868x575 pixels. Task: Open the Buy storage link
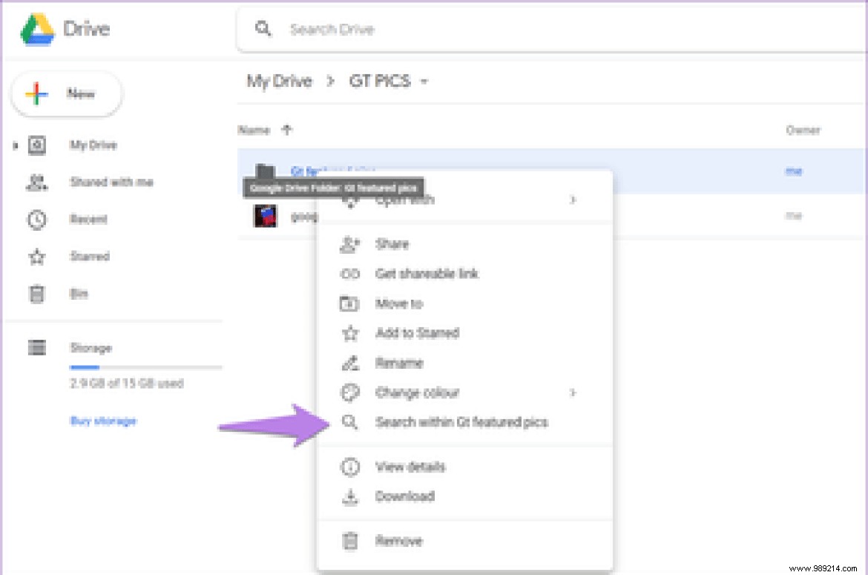(x=104, y=421)
